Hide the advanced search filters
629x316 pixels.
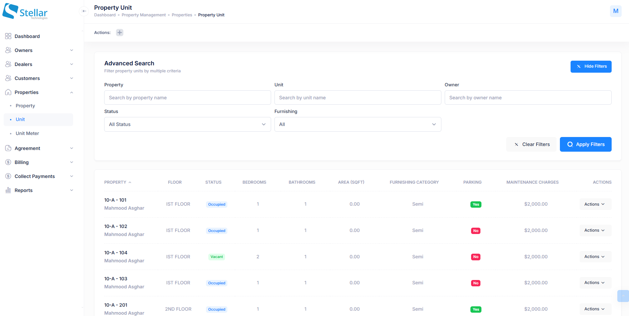click(591, 67)
